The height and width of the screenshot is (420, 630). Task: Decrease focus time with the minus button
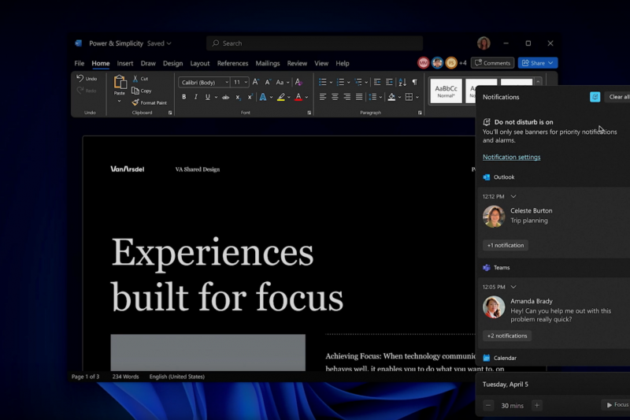[488, 406]
